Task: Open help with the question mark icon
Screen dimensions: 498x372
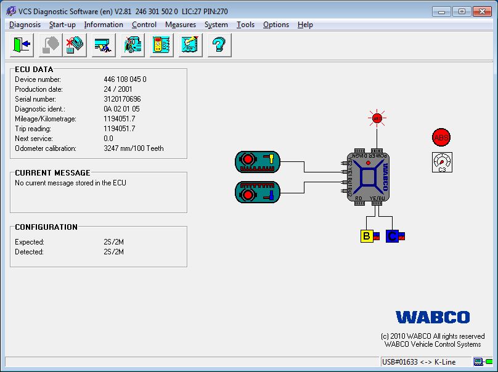Action: point(219,45)
